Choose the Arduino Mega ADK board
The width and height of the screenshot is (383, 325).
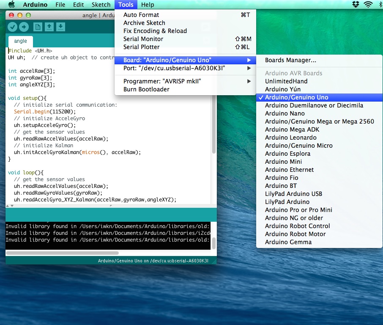319,129
